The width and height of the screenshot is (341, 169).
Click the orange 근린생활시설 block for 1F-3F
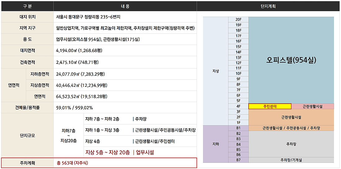[291, 117]
